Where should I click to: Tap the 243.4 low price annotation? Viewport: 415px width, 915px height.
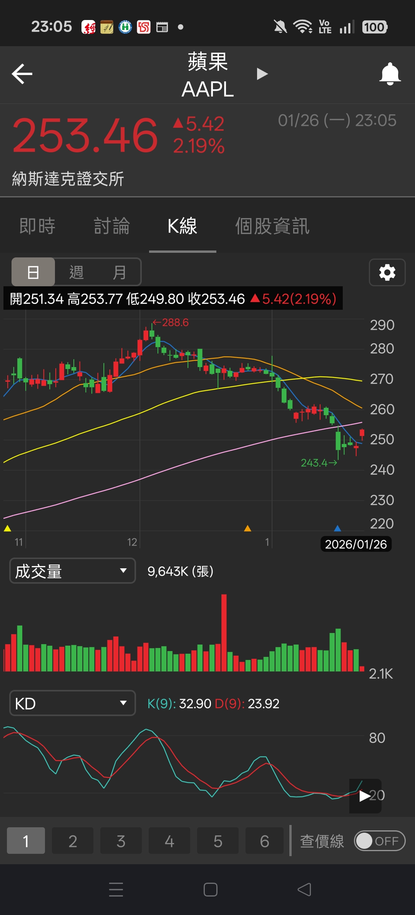pyautogui.click(x=319, y=463)
